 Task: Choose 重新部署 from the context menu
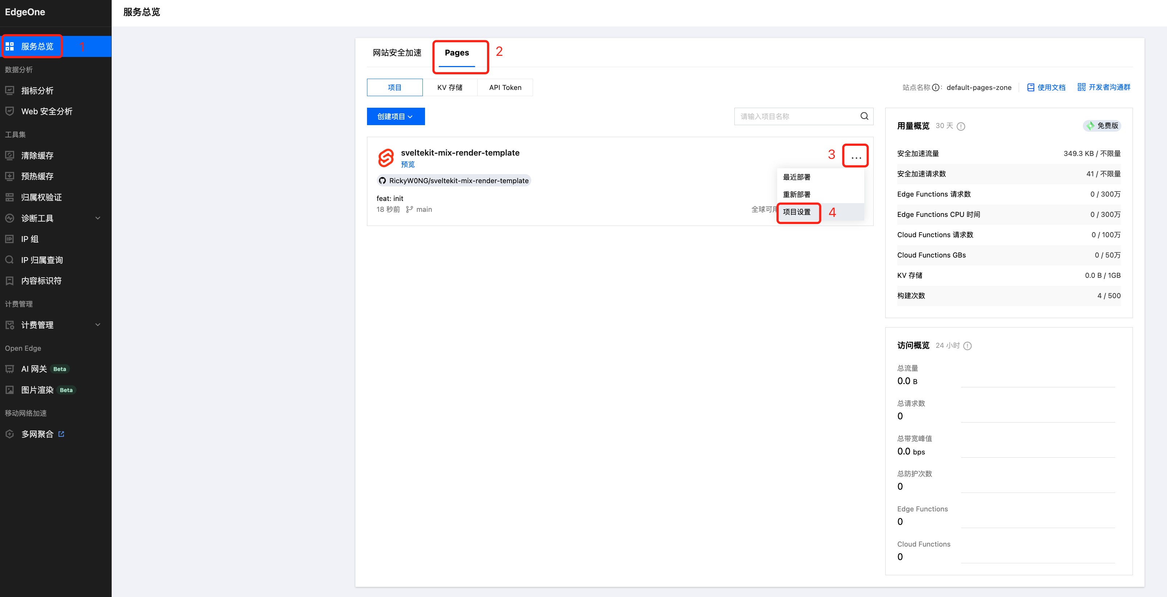click(796, 194)
